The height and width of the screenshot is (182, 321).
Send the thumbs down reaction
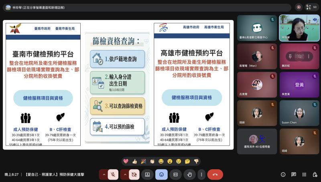[196, 161]
